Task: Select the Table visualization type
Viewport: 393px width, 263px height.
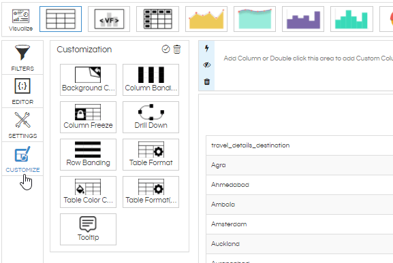Action: pyautogui.click(x=61, y=19)
